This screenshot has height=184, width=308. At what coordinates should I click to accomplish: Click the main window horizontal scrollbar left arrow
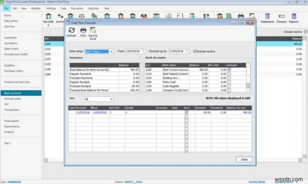[46, 160]
